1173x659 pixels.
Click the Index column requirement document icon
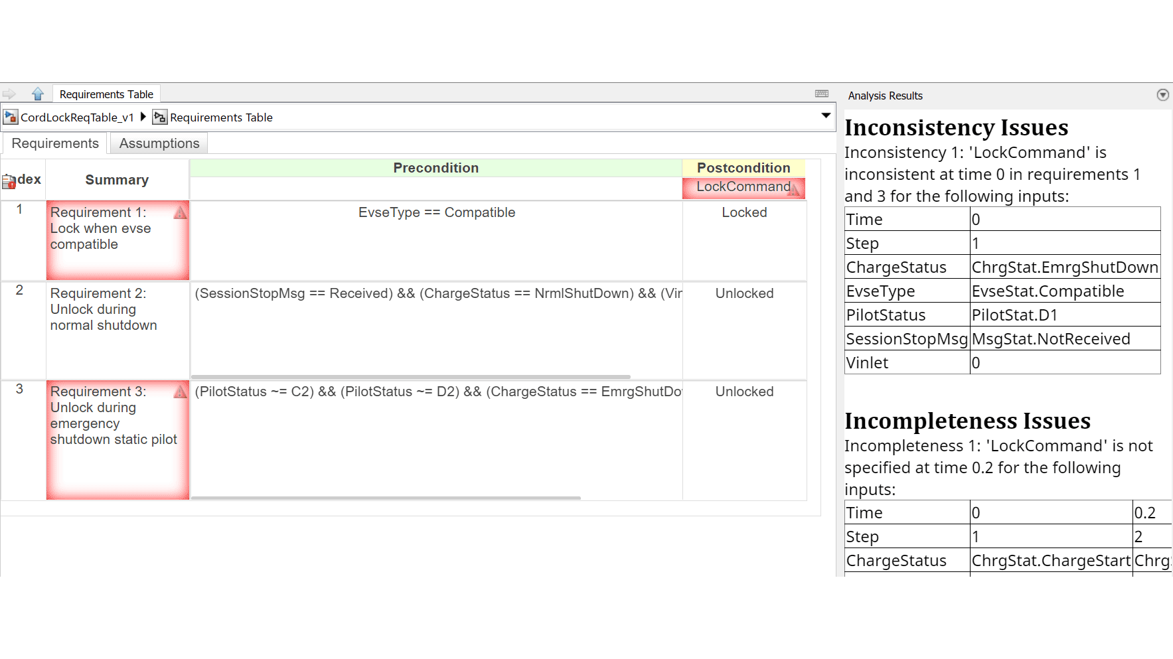(9, 179)
